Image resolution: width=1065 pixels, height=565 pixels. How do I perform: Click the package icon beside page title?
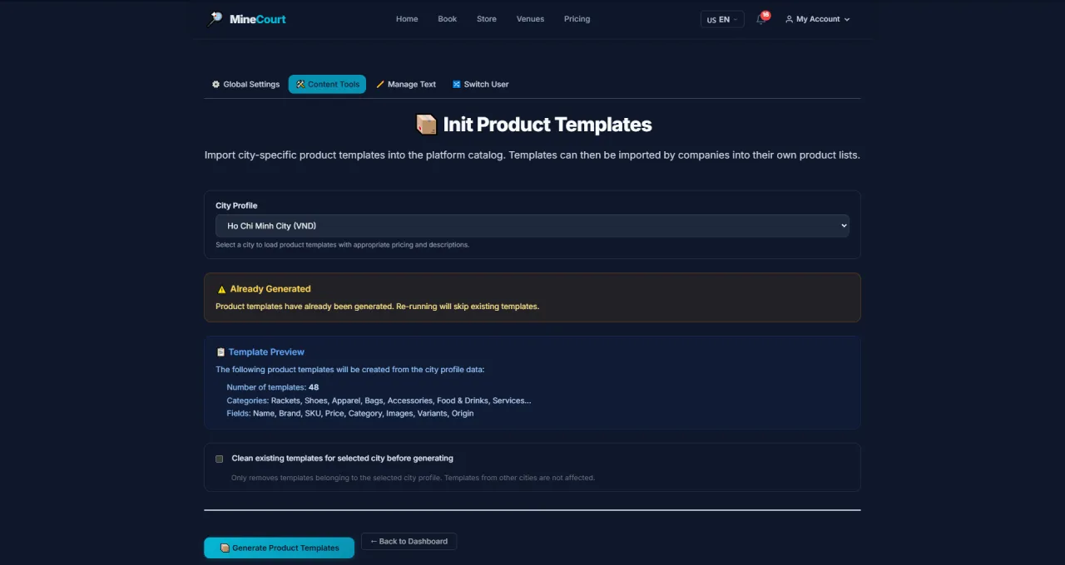pos(426,125)
